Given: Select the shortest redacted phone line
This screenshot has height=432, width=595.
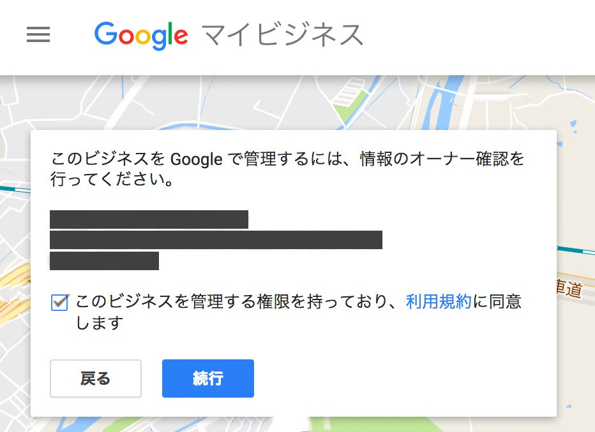Looking at the screenshot, I should (104, 261).
